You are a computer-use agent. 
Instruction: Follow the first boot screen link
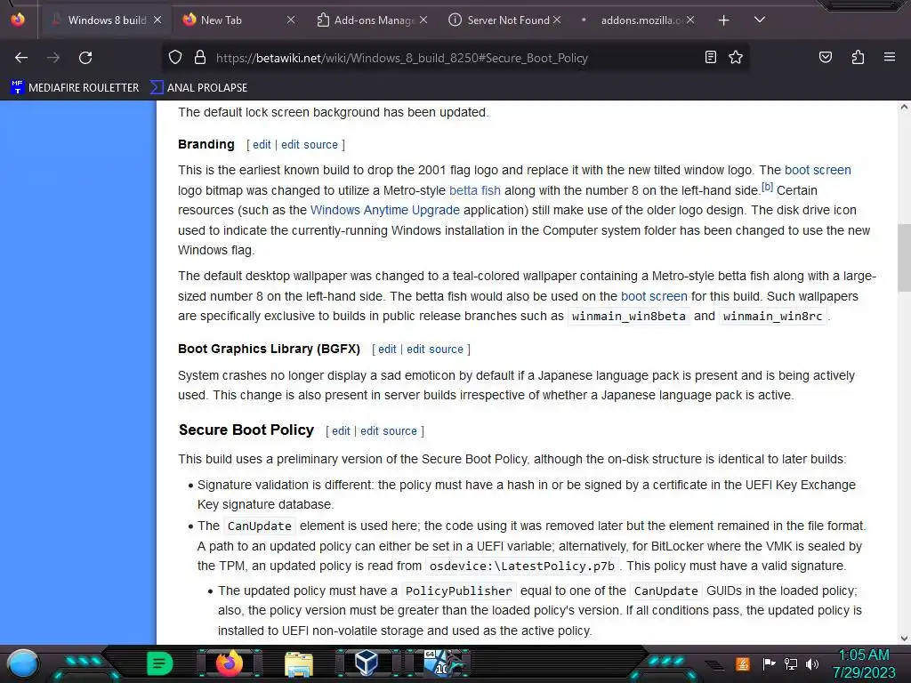coord(818,170)
